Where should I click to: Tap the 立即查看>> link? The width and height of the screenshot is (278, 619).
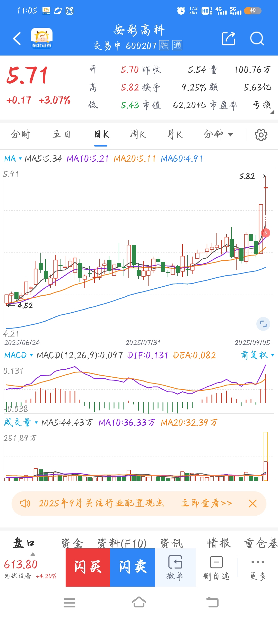click(x=207, y=503)
